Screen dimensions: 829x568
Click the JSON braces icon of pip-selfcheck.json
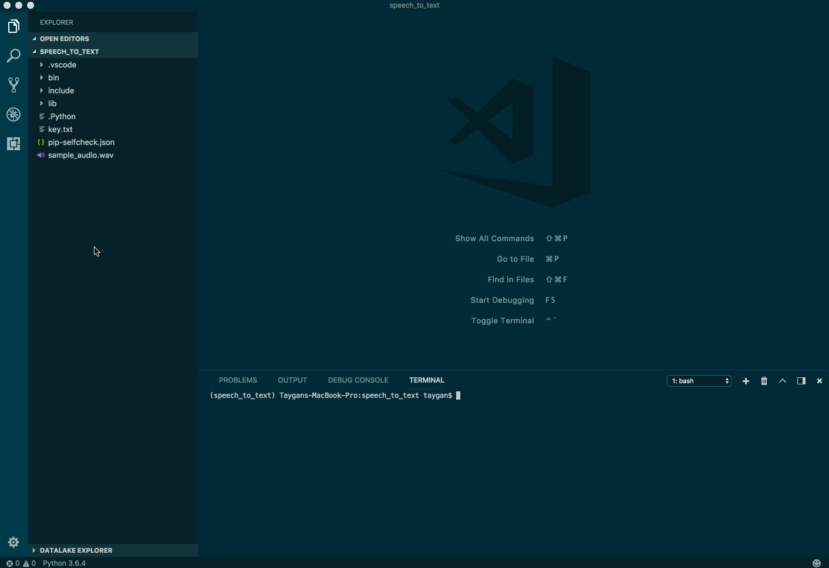pyautogui.click(x=41, y=143)
